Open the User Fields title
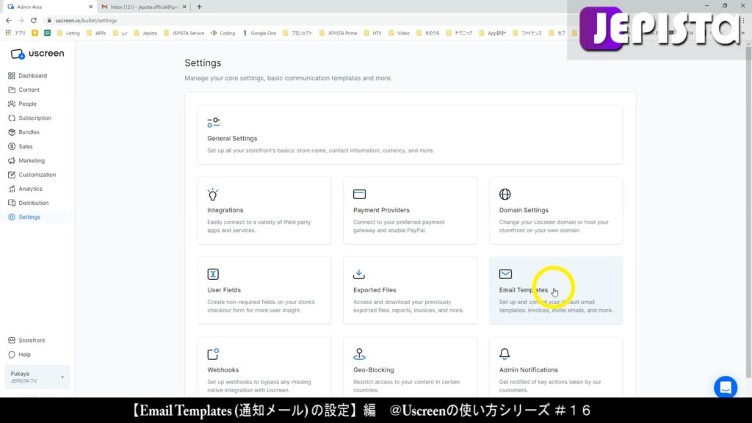Viewport: 752px width, 423px height. pos(224,290)
